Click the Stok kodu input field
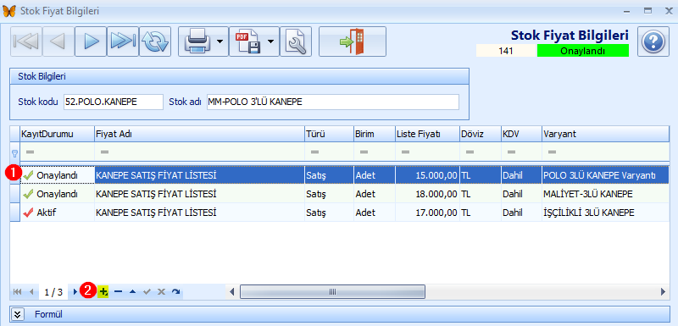 (114, 102)
